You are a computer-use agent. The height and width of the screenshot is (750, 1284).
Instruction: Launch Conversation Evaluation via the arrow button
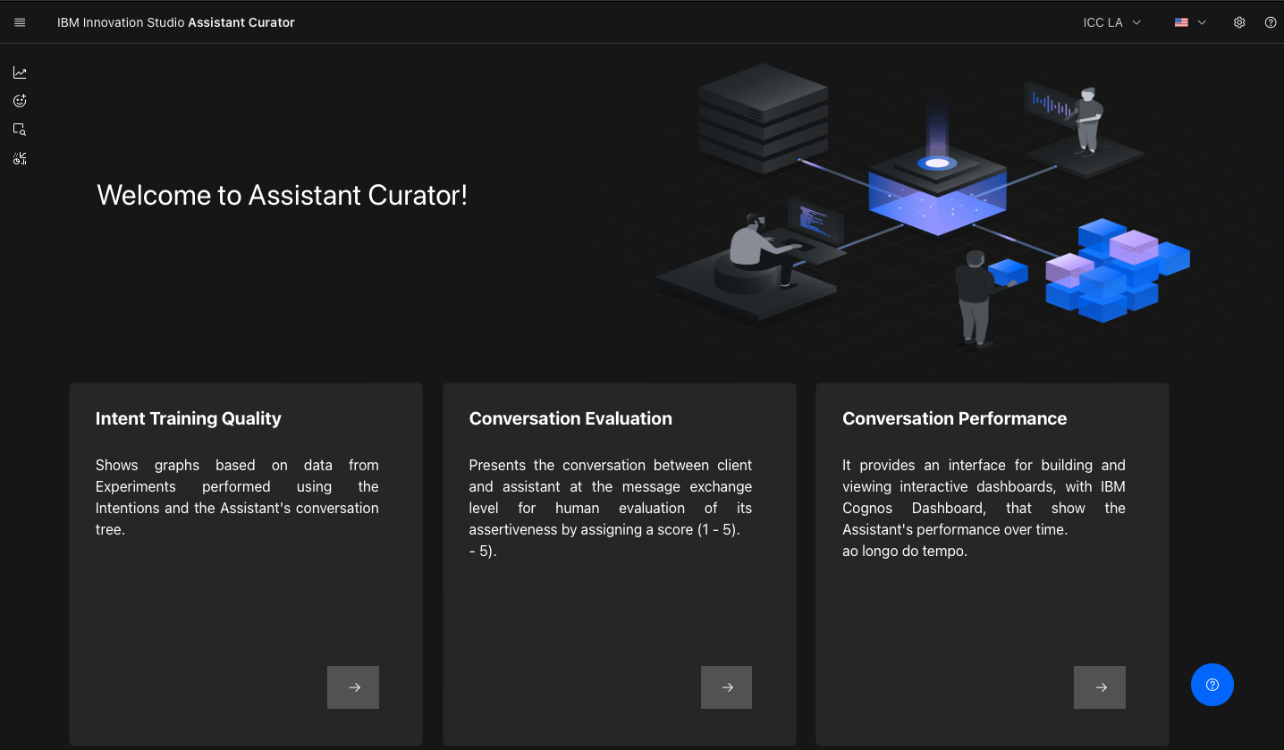[726, 687]
